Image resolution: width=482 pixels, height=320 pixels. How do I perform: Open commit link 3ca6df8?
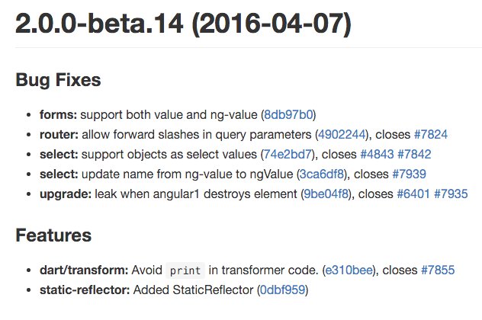tap(322, 174)
